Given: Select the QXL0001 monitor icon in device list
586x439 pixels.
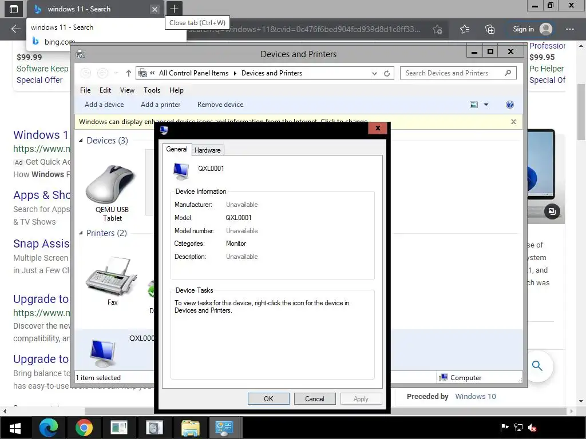Looking at the screenshot, I should point(103,352).
